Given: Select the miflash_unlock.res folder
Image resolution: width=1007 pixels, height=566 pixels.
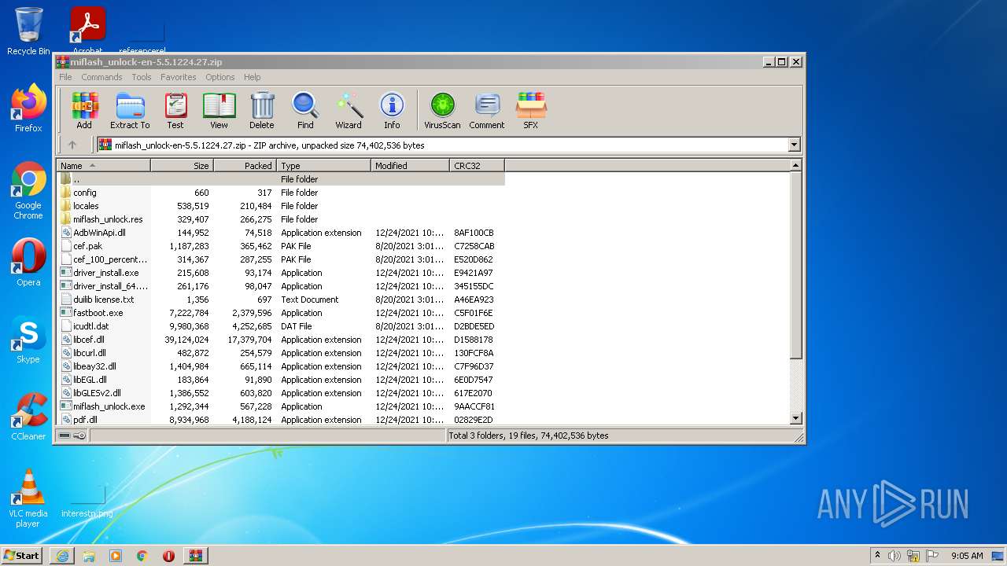Looking at the screenshot, I should click(281, 219).
